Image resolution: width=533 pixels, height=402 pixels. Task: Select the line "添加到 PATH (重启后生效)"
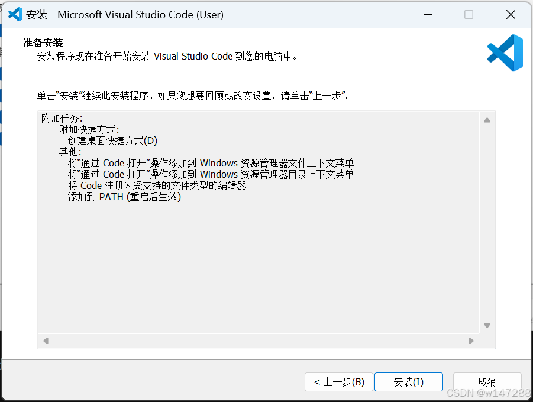pos(124,197)
